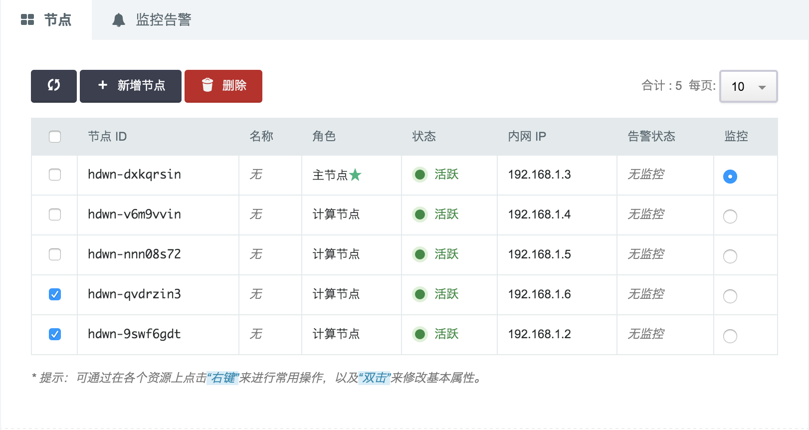Click the 活跃 status of hdwn-nnn08s72
Screen dimensions: 809x430
[x=446, y=254]
